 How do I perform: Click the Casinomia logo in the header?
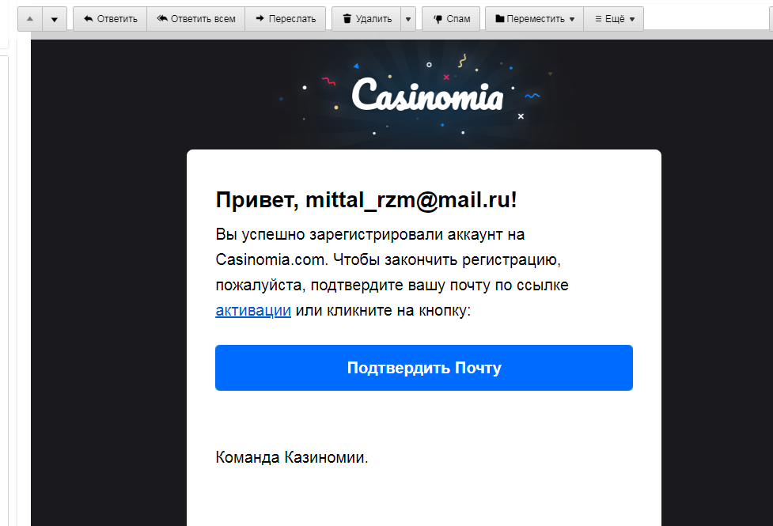pos(427,95)
